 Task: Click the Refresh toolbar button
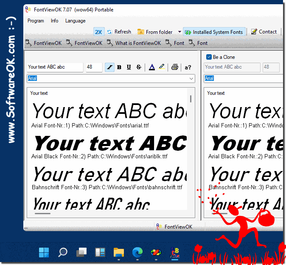(119, 32)
